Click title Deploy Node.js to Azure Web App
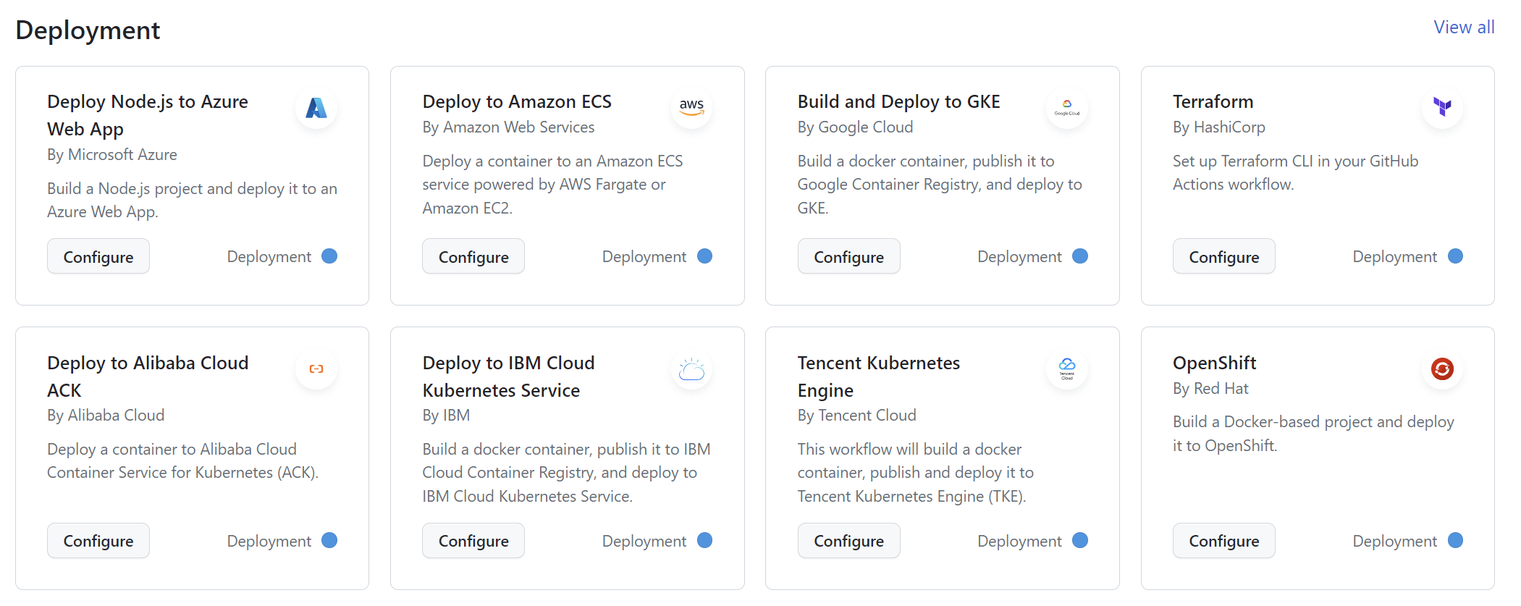The height and width of the screenshot is (606, 1521). (148, 115)
